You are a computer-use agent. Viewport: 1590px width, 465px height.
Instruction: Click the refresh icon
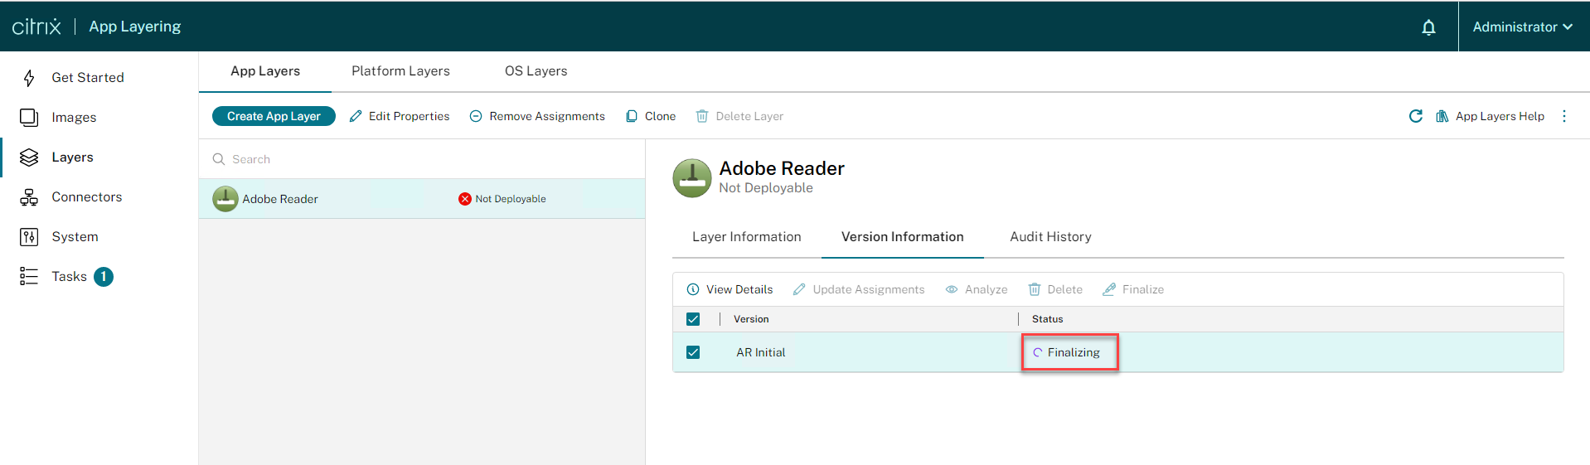[1416, 116]
